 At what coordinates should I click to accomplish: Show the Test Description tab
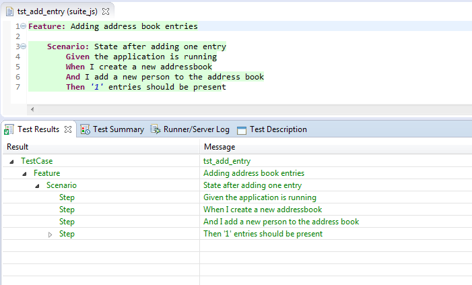(277, 129)
